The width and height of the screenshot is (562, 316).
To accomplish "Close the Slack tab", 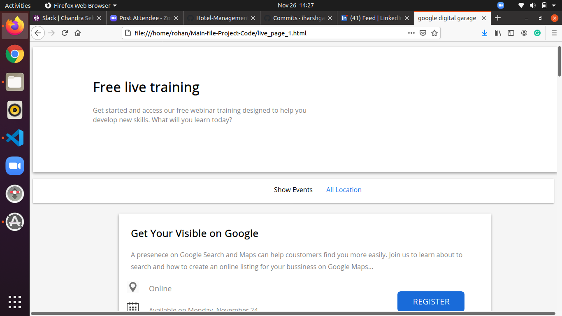I will (99, 18).
